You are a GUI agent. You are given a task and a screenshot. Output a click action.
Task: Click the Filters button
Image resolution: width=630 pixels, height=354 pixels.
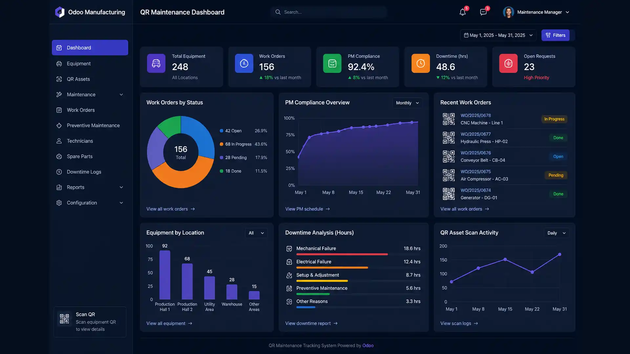(555, 35)
